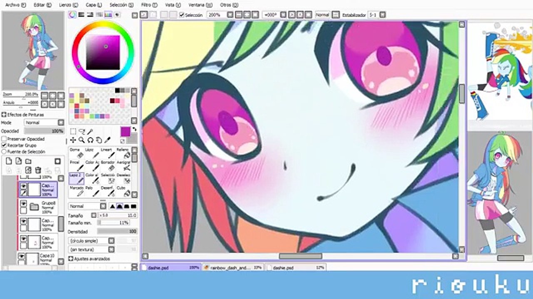
Task: Toggle the Selección checkbox in toolbar
Action: (x=182, y=15)
